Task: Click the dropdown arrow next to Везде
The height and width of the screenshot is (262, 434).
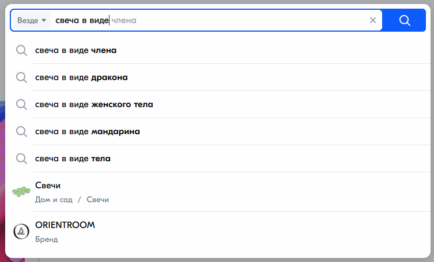Action: pos(44,21)
